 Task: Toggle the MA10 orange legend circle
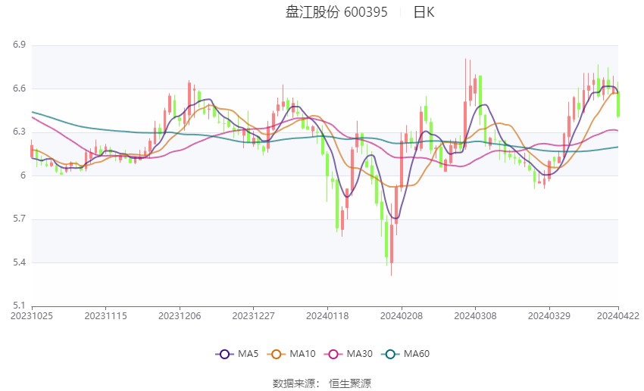[x=276, y=354]
